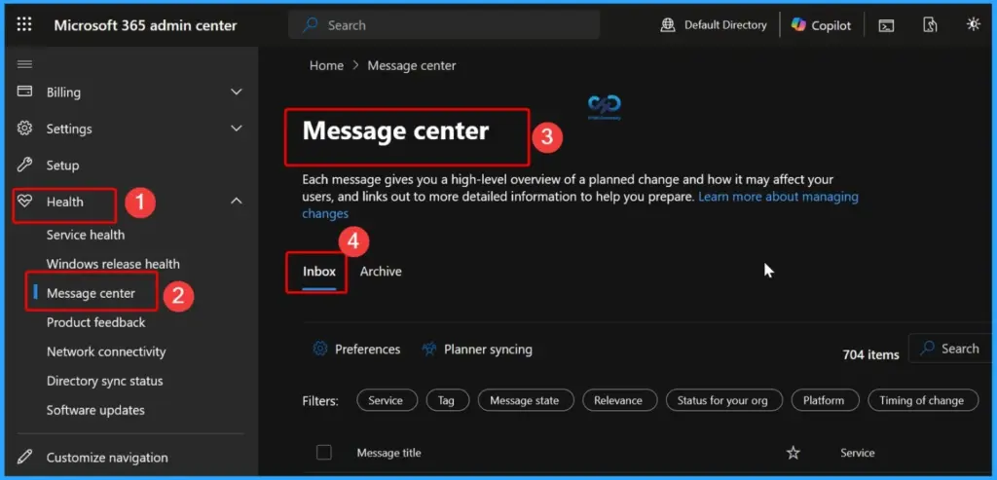Sort by Message title column header
The width and height of the screenshot is (997, 480).
tap(388, 453)
